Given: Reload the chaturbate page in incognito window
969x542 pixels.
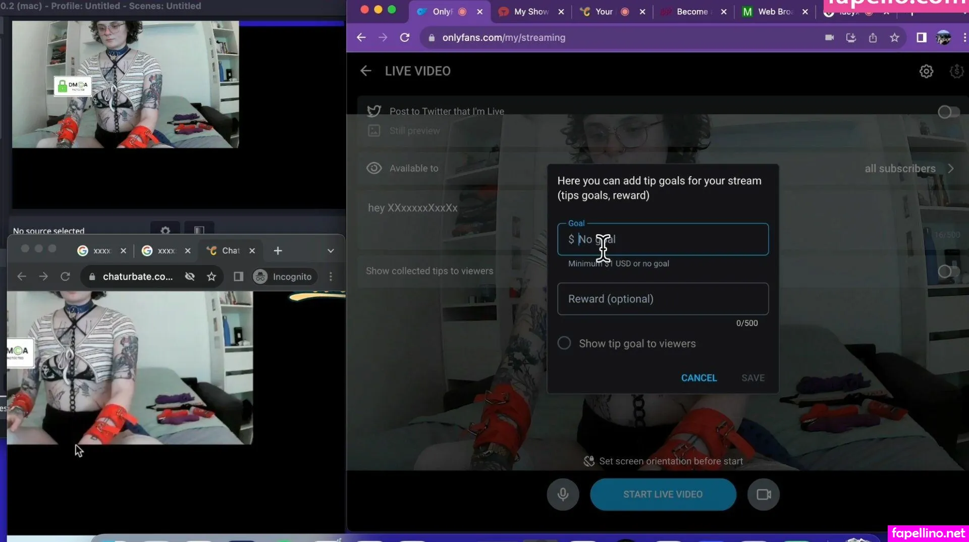Looking at the screenshot, I should (x=65, y=277).
